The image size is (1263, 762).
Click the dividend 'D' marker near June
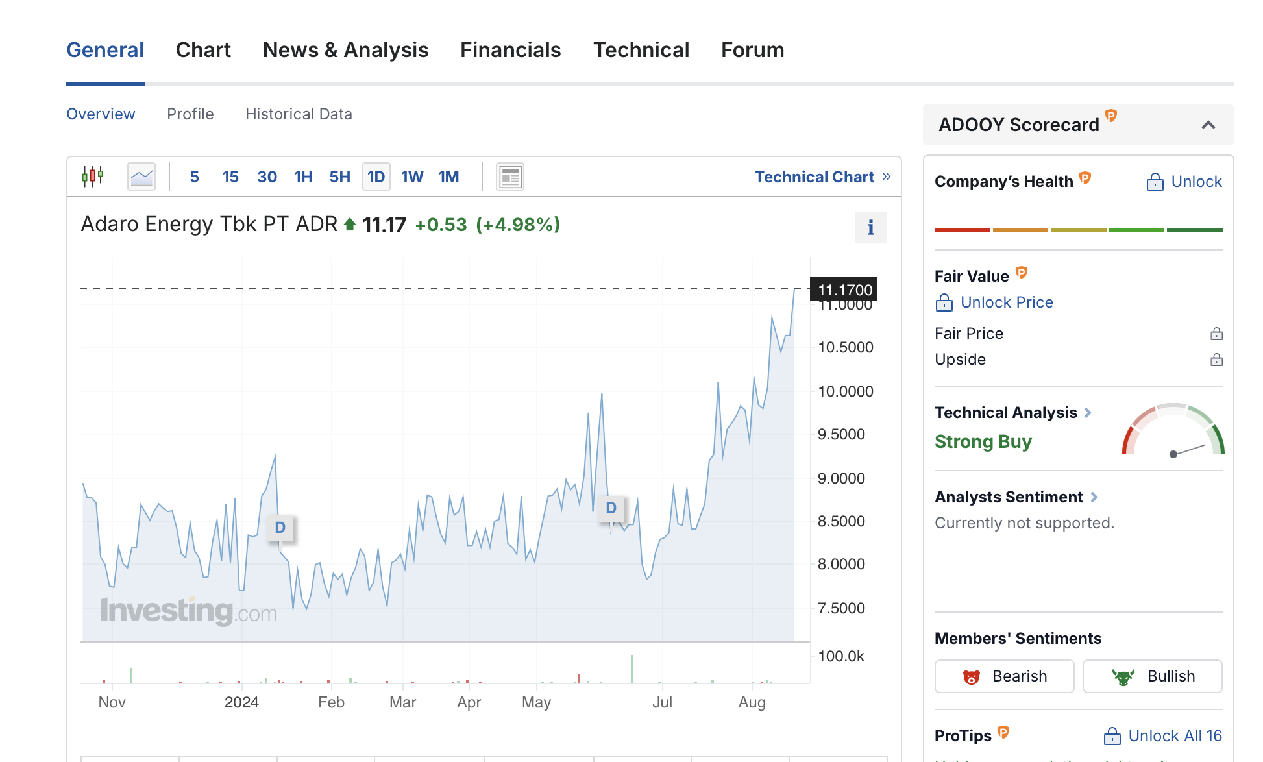point(611,508)
